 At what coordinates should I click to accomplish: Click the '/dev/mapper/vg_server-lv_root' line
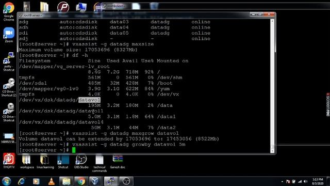tap(64, 67)
